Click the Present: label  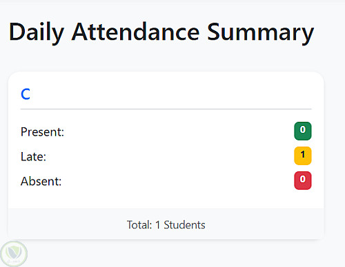(x=42, y=132)
